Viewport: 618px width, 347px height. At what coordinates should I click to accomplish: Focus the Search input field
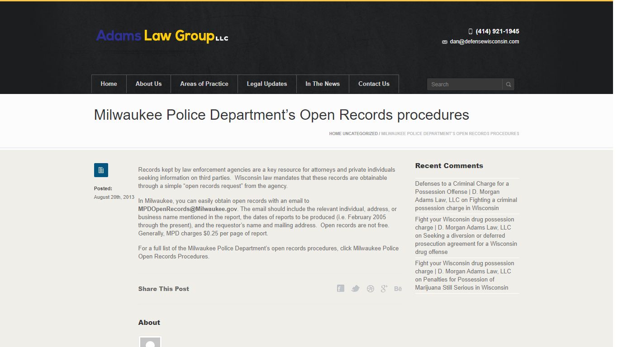coord(465,84)
